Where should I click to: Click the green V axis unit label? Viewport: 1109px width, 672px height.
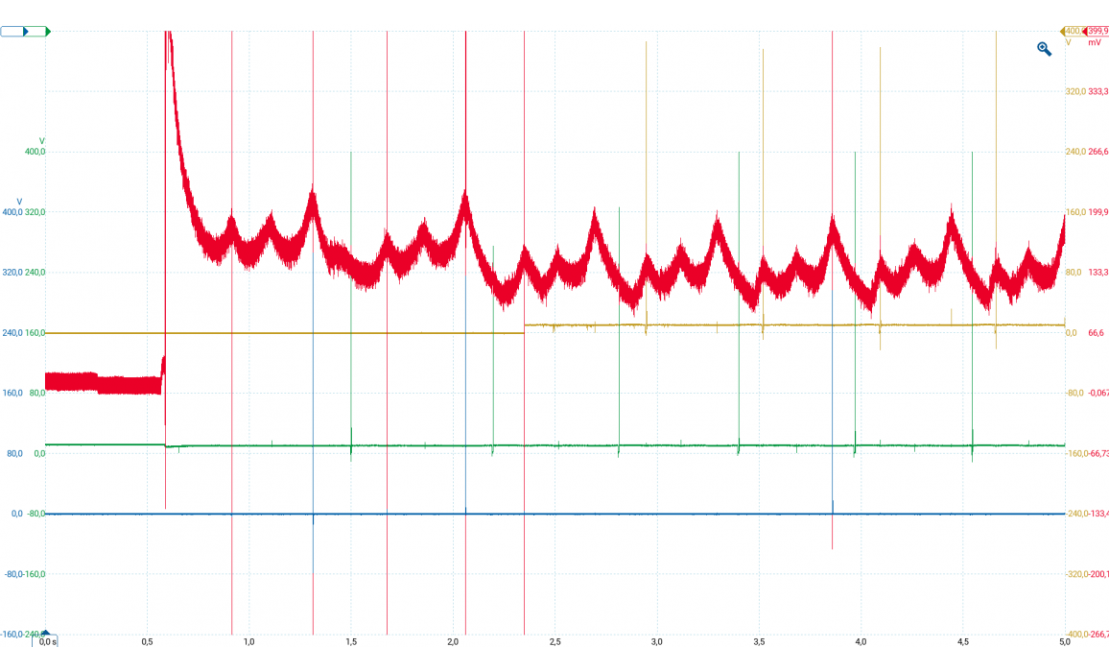click(41, 140)
